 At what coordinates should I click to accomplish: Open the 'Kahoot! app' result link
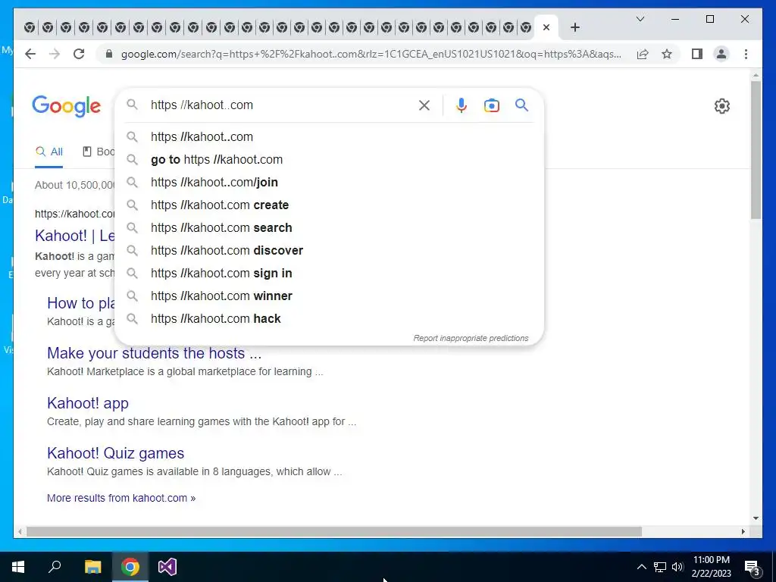(x=88, y=403)
